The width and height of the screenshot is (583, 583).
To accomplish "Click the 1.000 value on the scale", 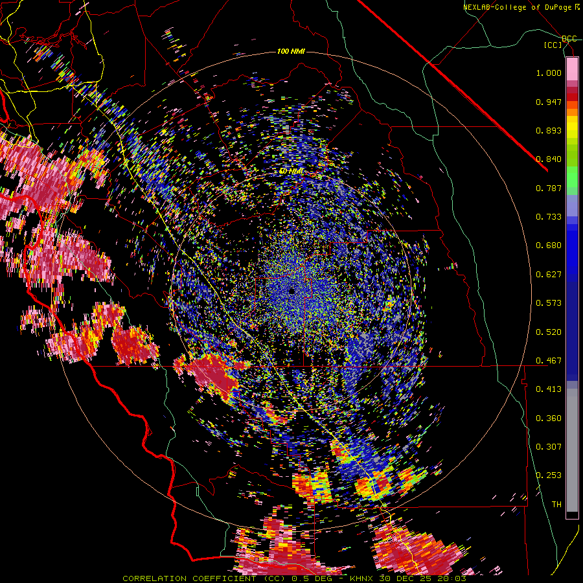I will pos(549,73).
